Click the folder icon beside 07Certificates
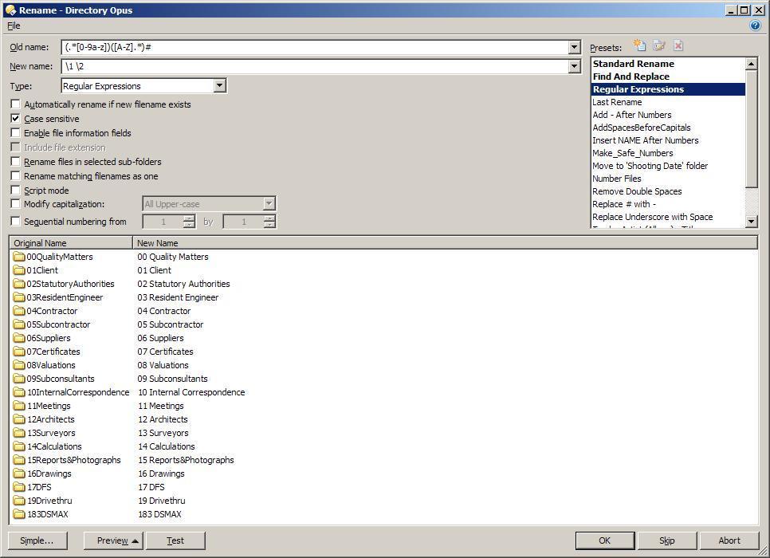 [19, 352]
